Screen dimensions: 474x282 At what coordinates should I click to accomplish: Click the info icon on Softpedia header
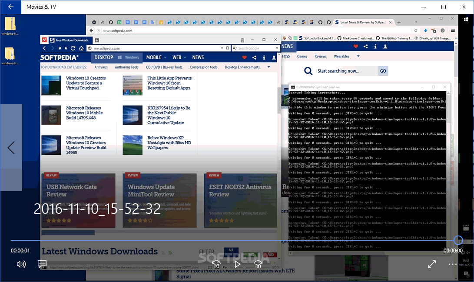coord(264,57)
